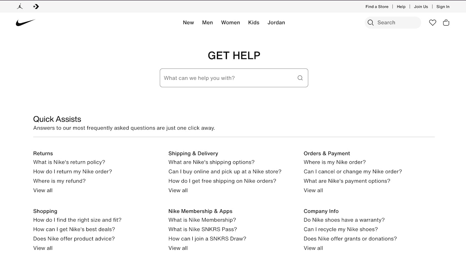Open the Favorites heart icon
This screenshot has width=466, height=262.
[x=433, y=23]
